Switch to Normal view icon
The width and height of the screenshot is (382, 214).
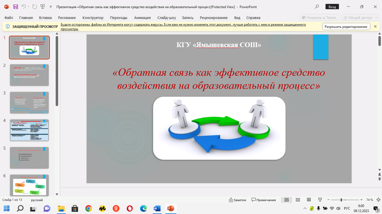pos(287,200)
